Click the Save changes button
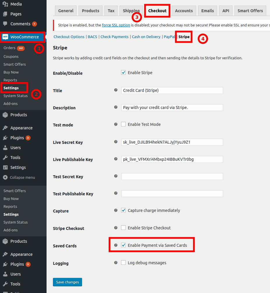Image resolution: width=270 pixels, height=293 pixels. click(67, 282)
